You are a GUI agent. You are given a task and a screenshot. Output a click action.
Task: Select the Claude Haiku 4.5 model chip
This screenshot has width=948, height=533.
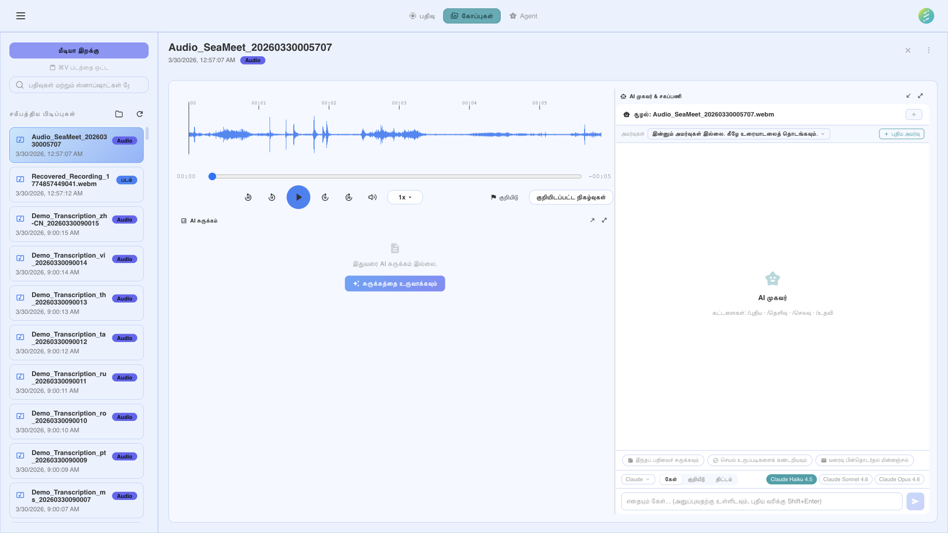click(x=790, y=479)
